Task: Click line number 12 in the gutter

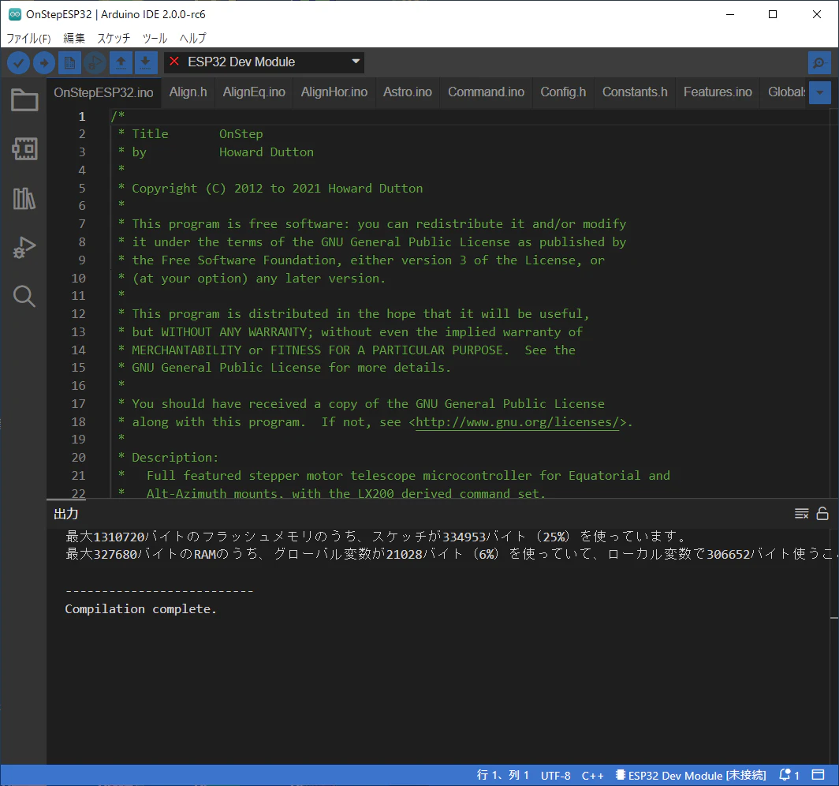Action: pyautogui.click(x=79, y=314)
